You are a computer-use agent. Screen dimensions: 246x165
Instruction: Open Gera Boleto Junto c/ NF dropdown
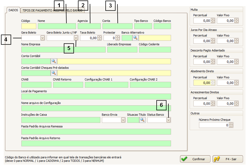point(76,38)
